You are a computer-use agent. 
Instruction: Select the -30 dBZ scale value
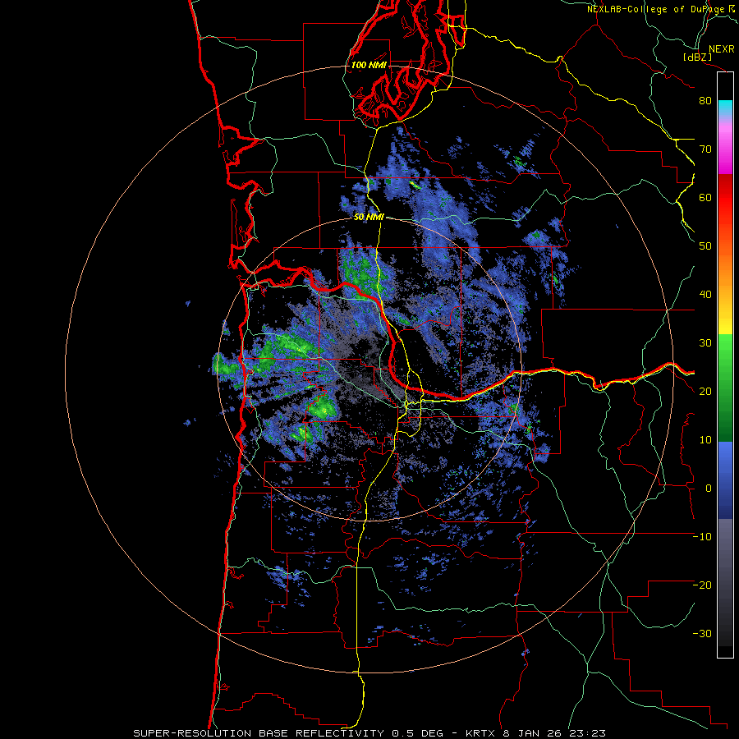coord(702,634)
